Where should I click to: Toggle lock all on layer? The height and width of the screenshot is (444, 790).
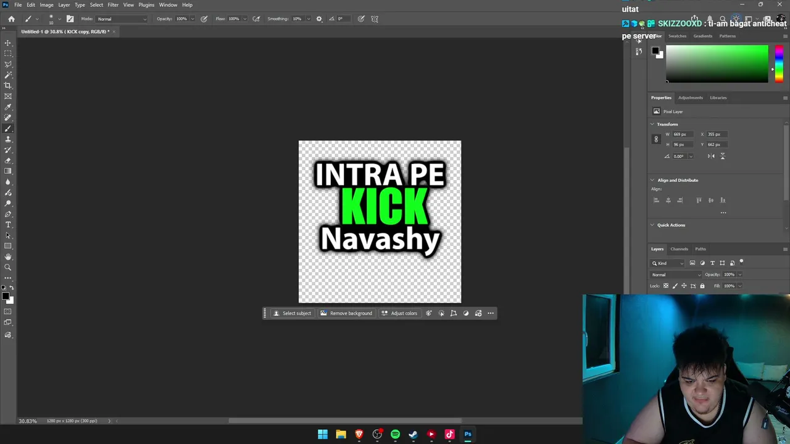point(702,286)
